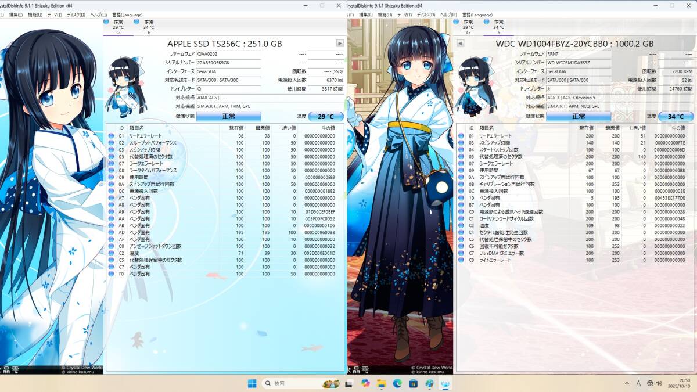Click the 正常 health status button for the Apple SSD
Image resolution: width=697 pixels, height=392 pixels.
click(229, 116)
